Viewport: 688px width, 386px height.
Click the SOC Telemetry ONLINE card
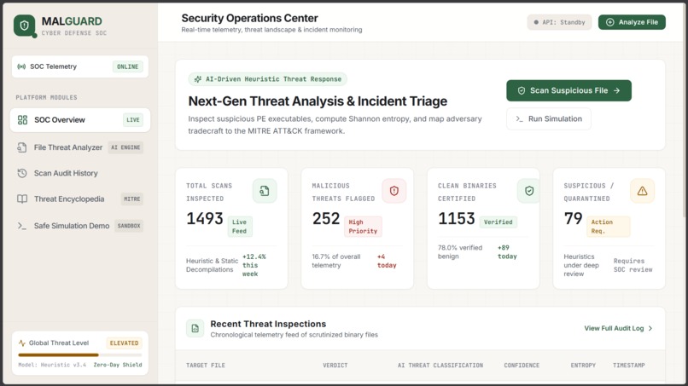point(80,66)
